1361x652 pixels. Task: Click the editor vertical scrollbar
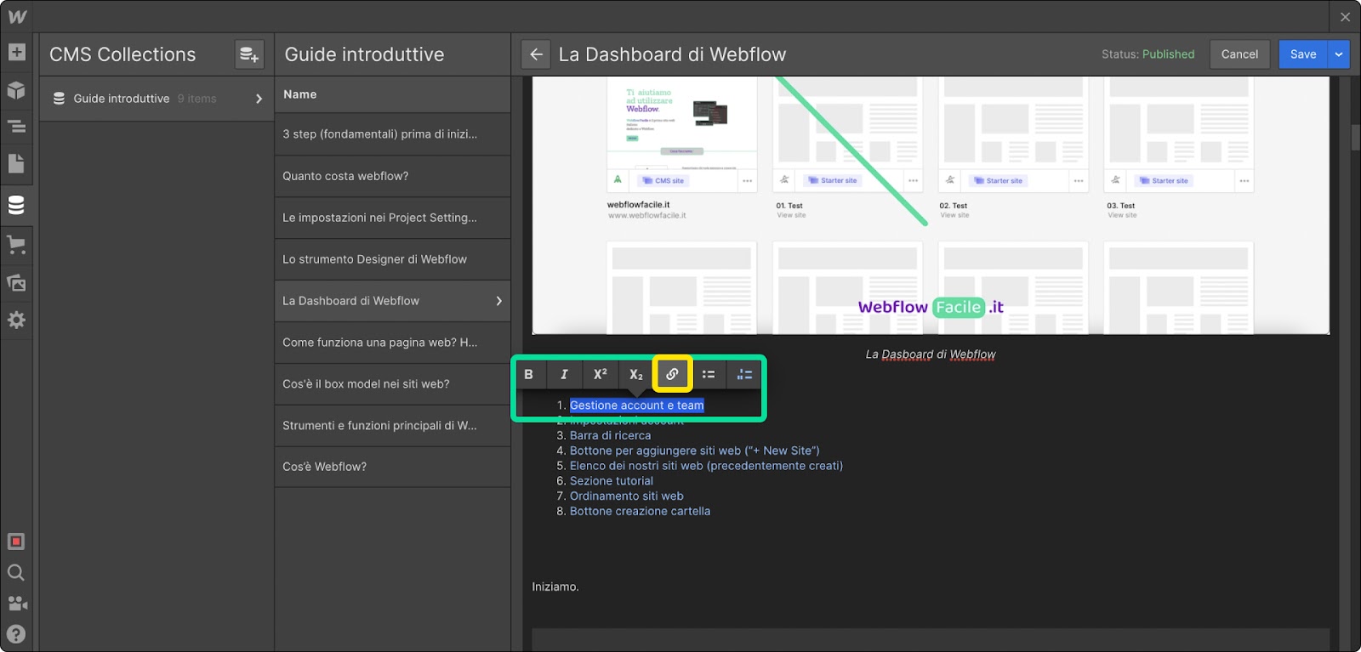coord(1355,139)
